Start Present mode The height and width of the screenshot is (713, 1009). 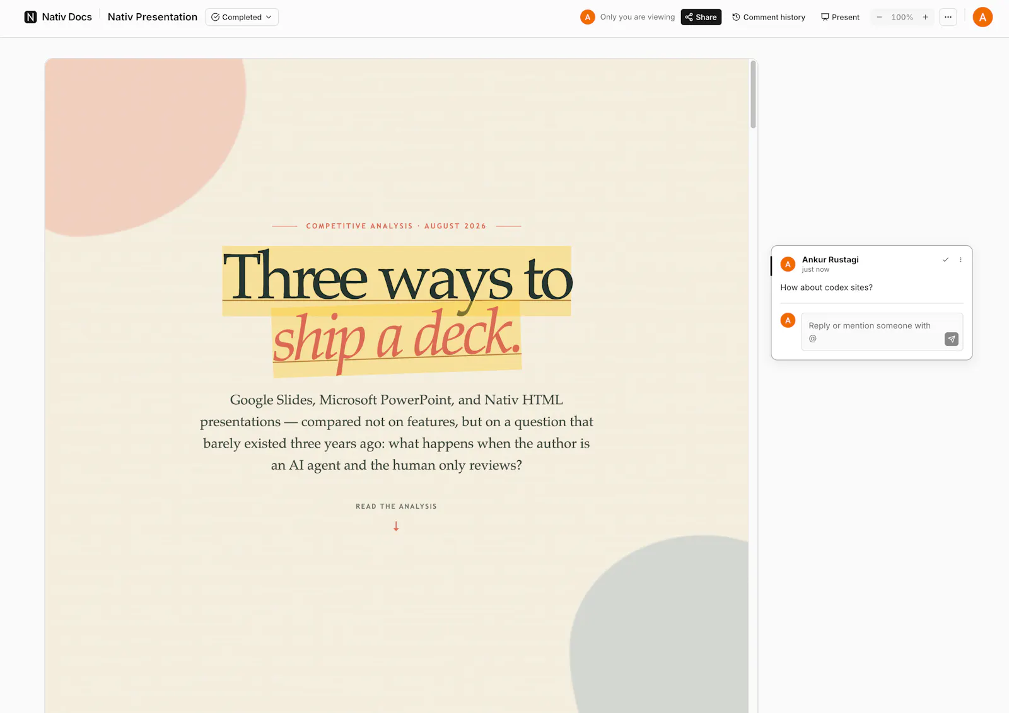[x=840, y=17]
